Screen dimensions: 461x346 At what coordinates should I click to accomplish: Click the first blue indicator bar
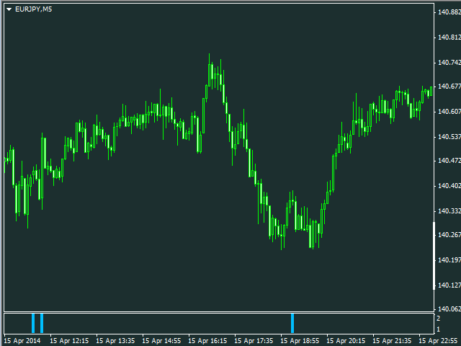click(33, 324)
